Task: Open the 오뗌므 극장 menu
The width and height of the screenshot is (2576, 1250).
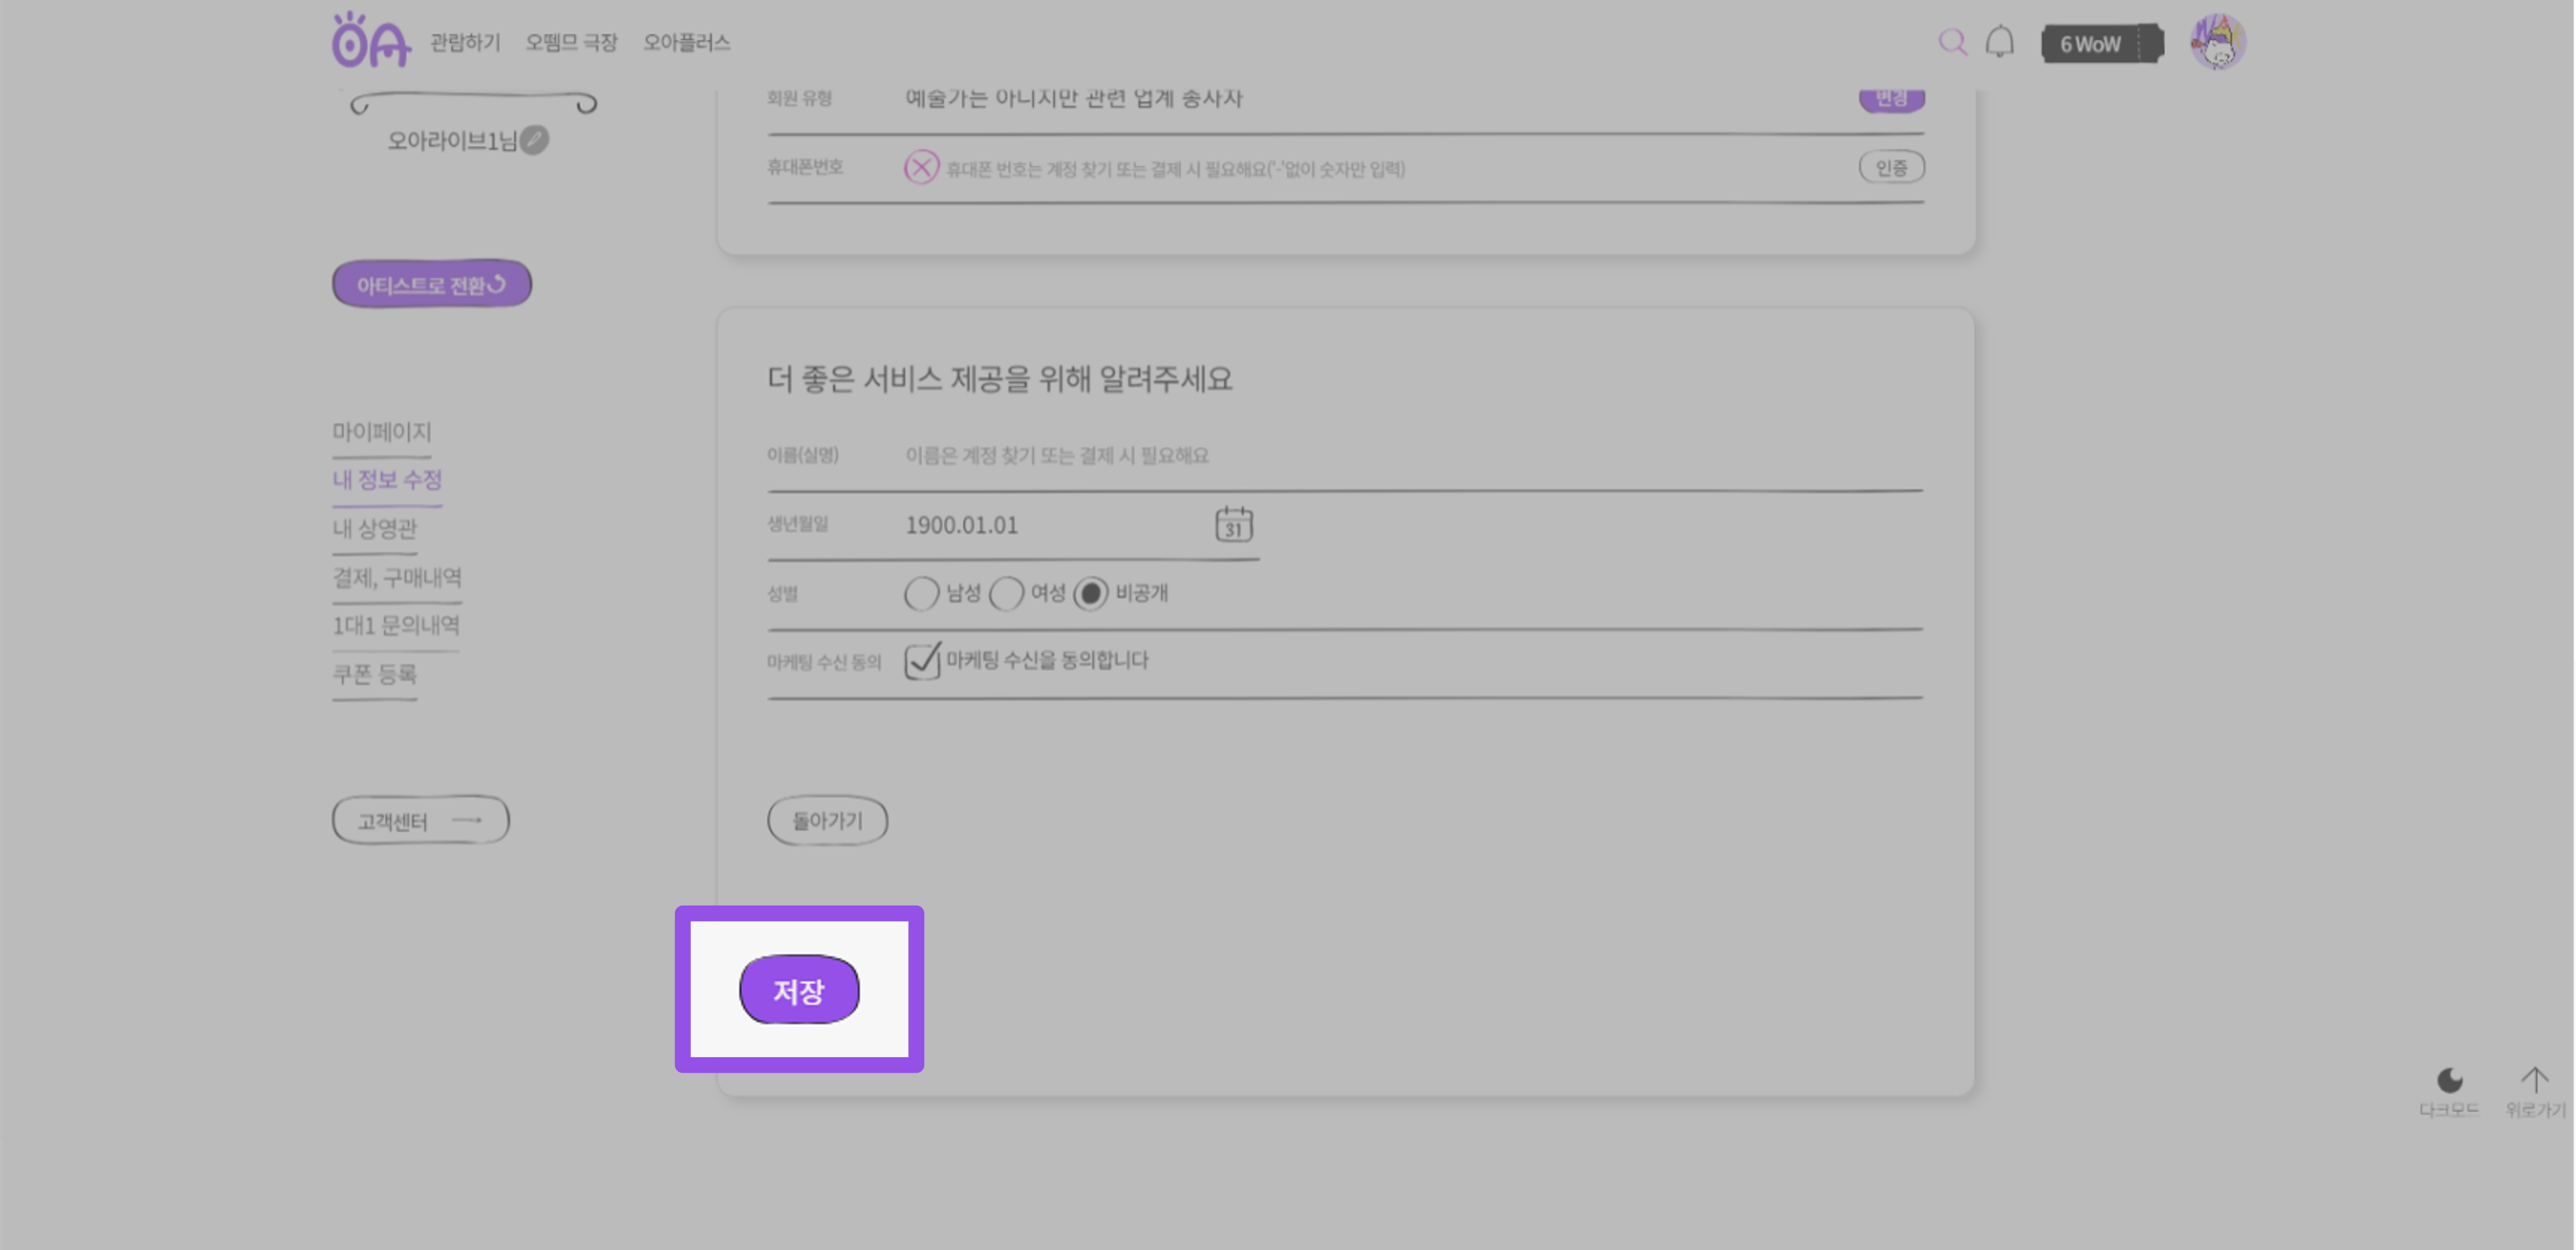Action: pyautogui.click(x=572, y=42)
